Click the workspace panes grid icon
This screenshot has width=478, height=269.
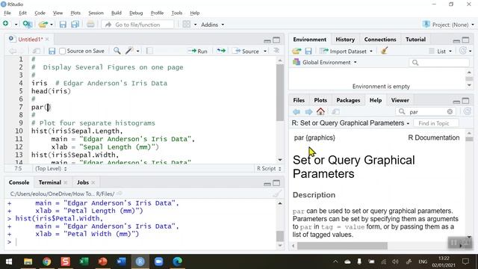tap(186, 25)
